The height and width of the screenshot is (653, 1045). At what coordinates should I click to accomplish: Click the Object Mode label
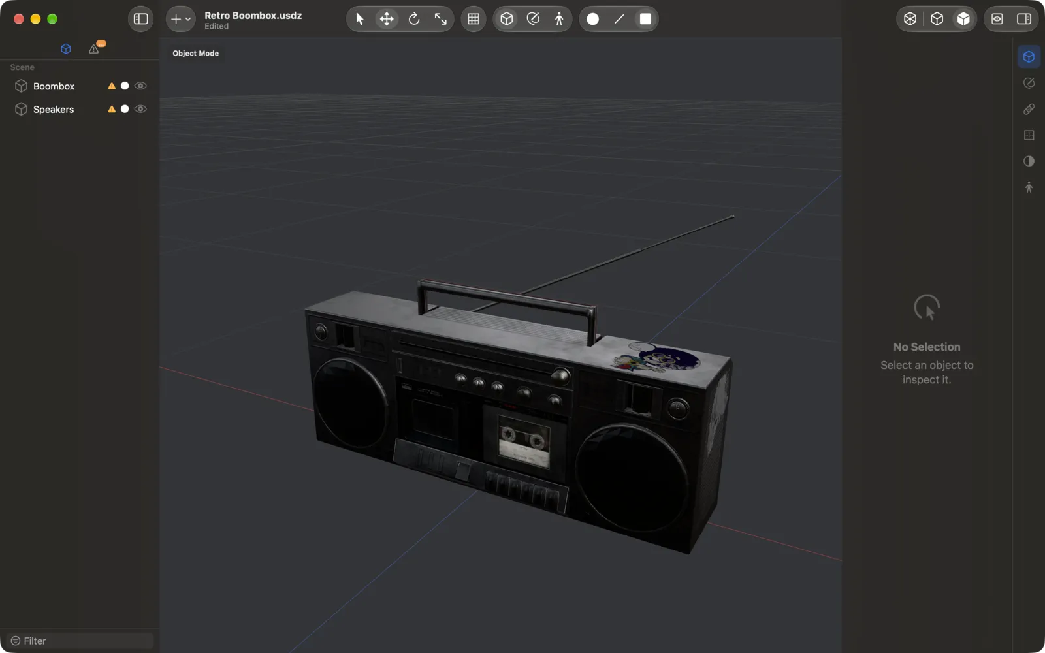(x=195, y=54)
